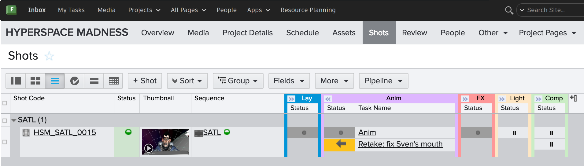Open the task status view icon
This screenshot has width=584, height=166.
(74, 81)
